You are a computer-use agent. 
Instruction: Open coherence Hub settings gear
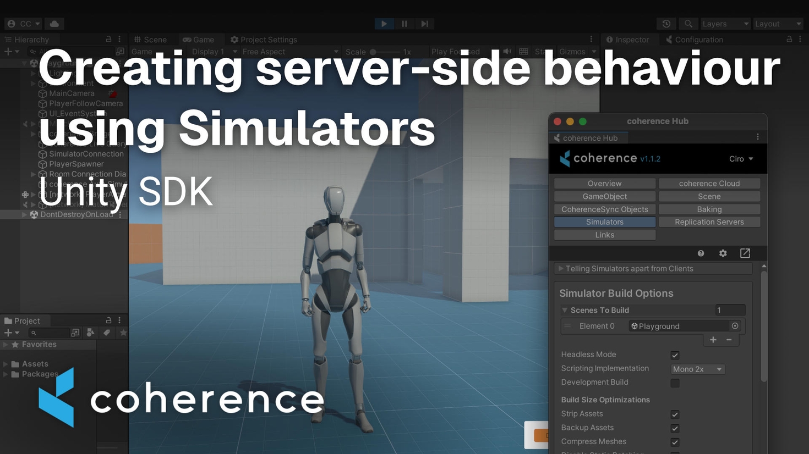coord(723,253)
